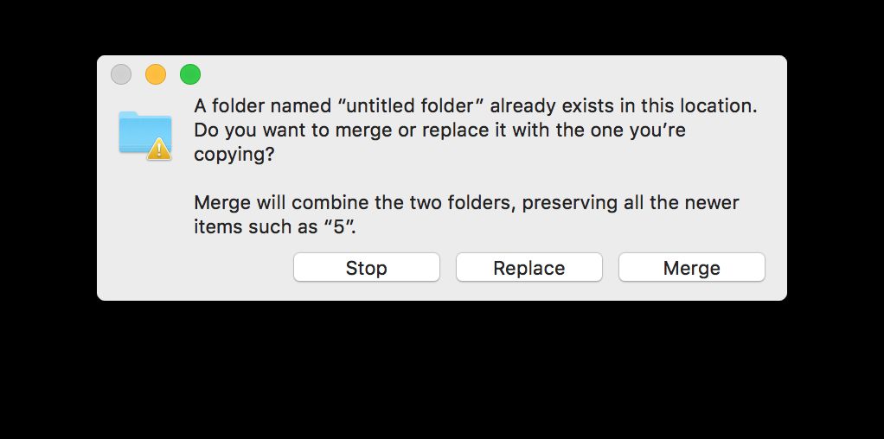This screenshot has height=439, width=884.
Task: Click the "preserving all the newer" text
Action: pos(631,203)
